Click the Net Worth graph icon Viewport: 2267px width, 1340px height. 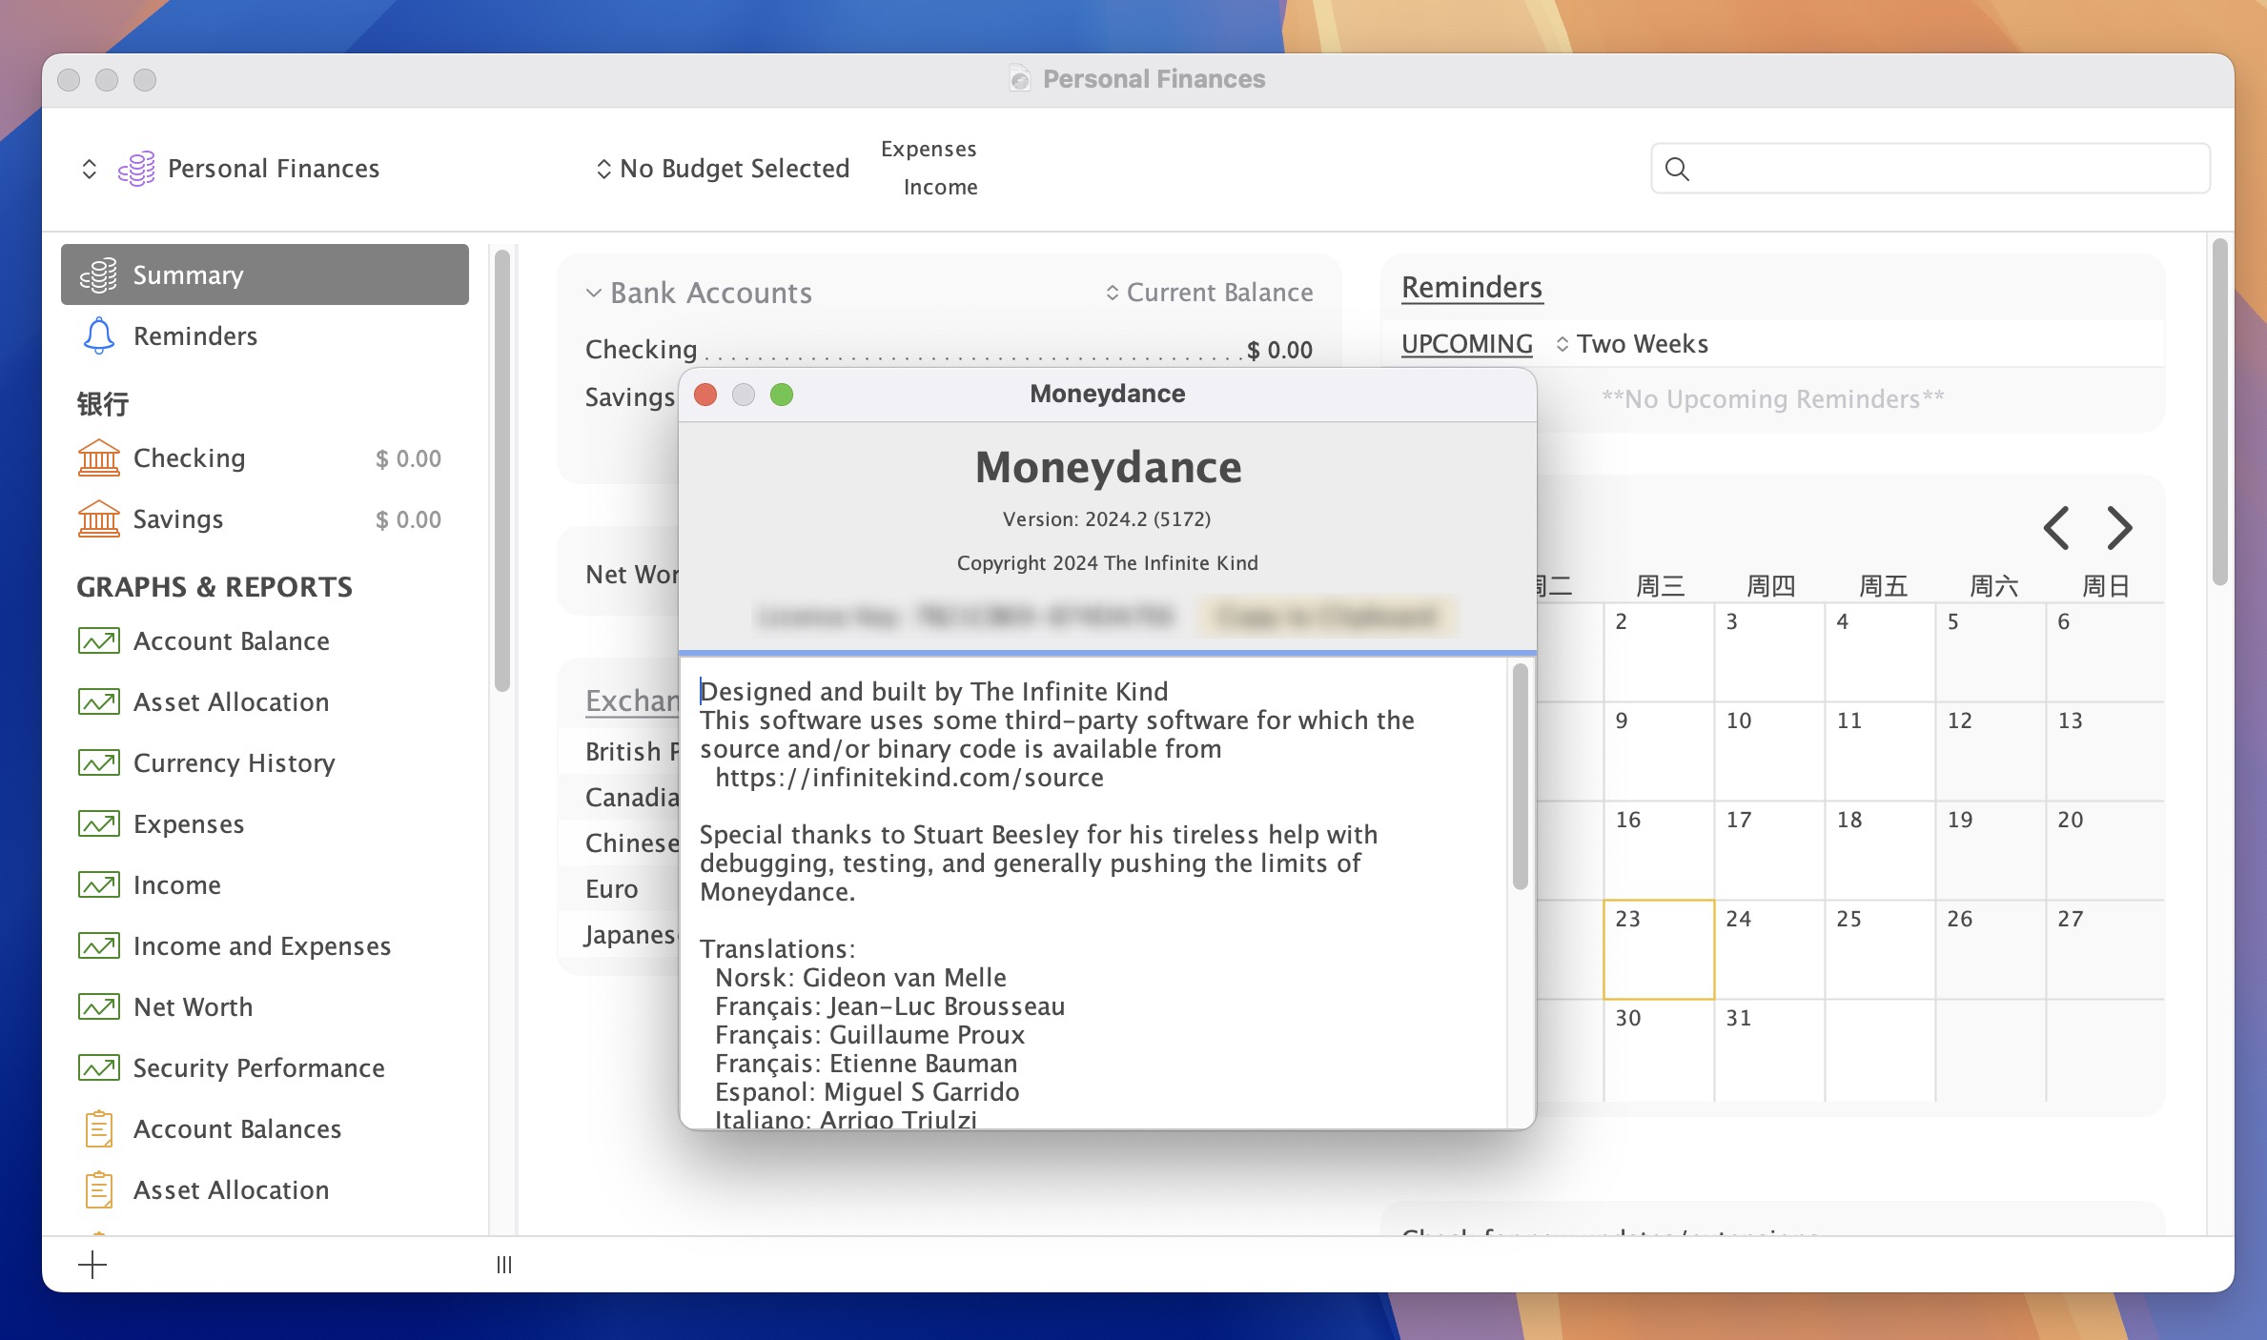97,1006
